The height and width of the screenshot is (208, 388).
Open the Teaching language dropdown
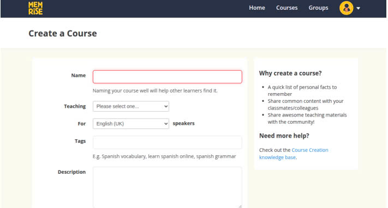(131, 106)
